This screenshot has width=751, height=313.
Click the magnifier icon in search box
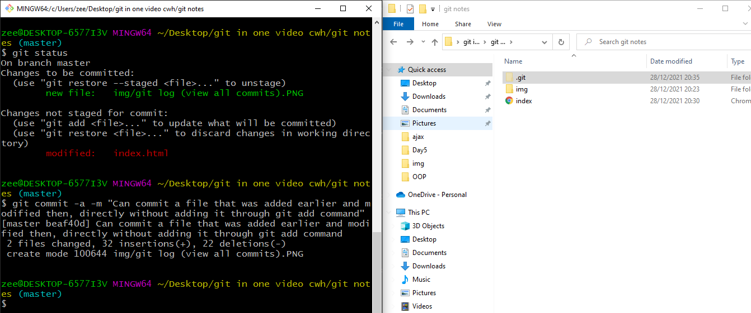pyautogui.click(x=587, y=42)
